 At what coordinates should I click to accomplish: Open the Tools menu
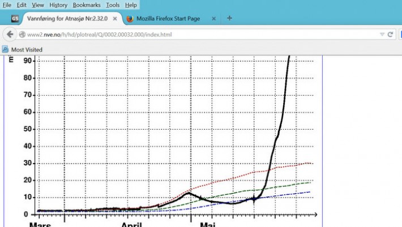coord(113,5)
